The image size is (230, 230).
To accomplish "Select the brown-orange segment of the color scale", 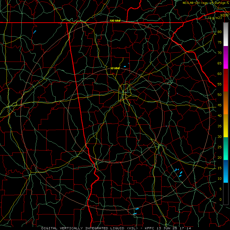I will 226,103.
